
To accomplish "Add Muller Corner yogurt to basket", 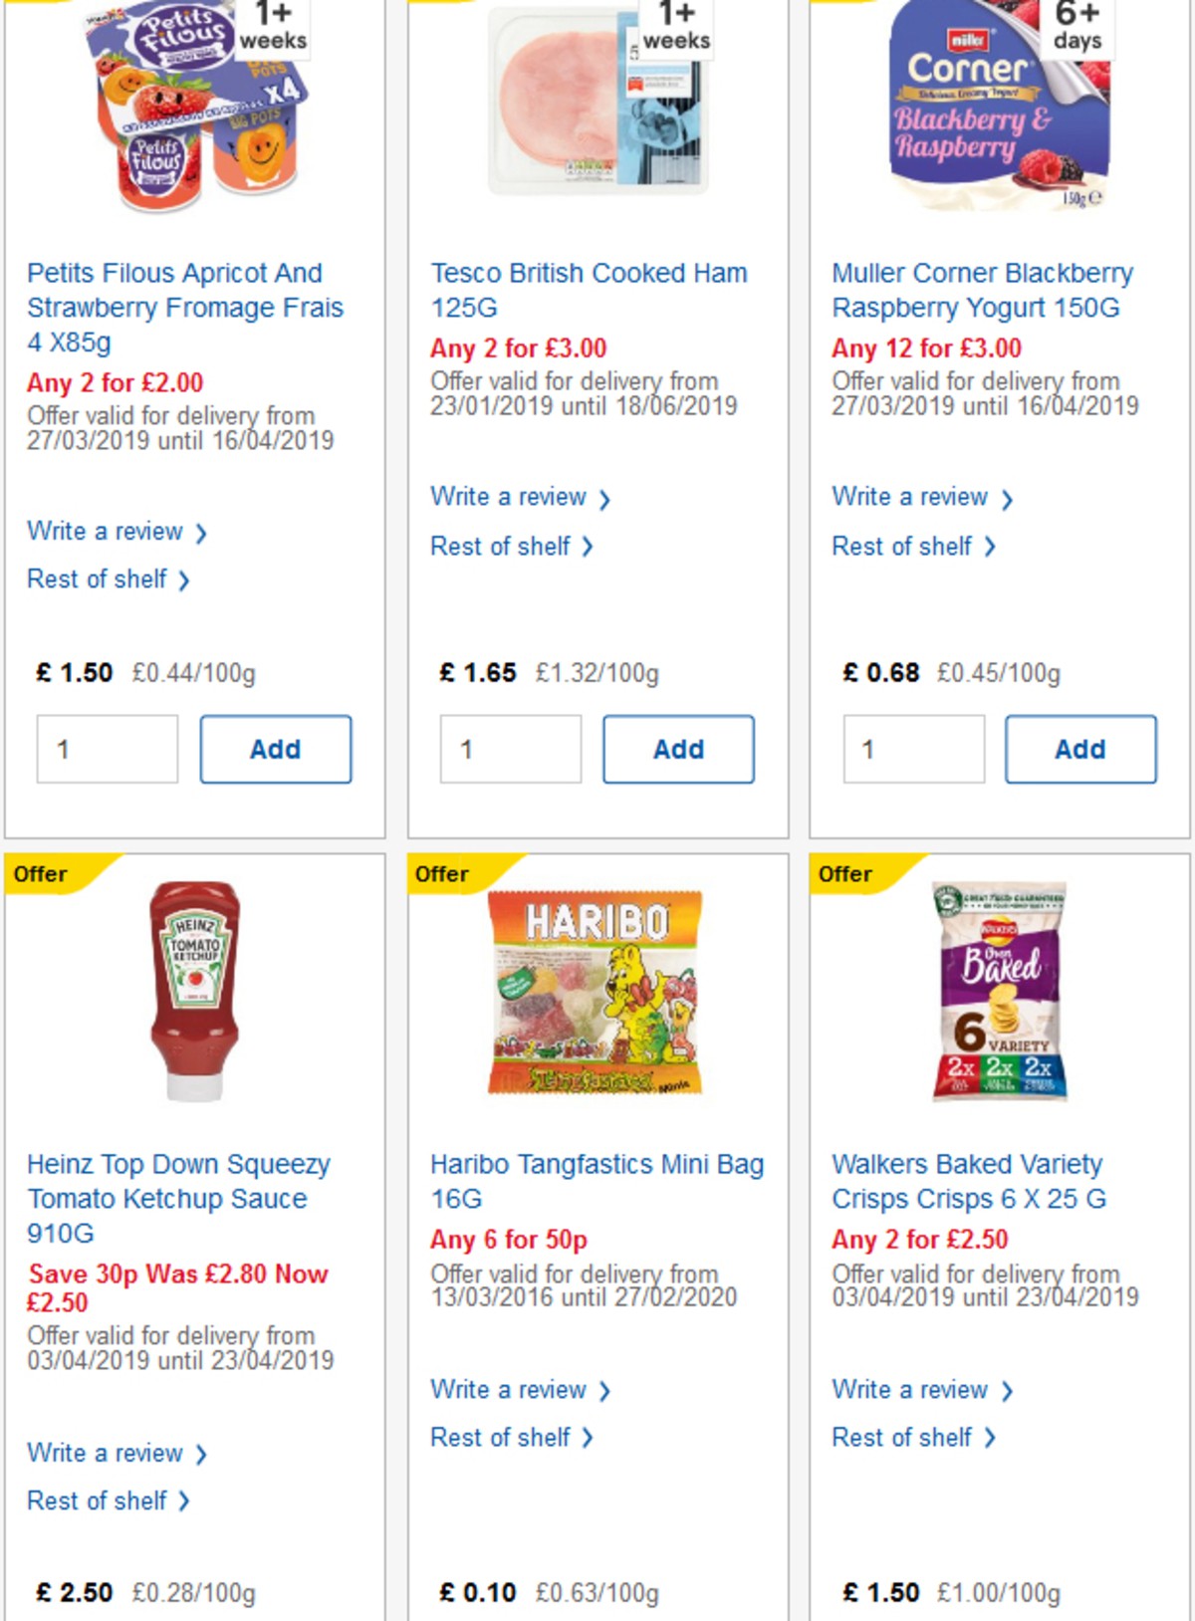I will pyautogui.click(x=1080, y=749).
